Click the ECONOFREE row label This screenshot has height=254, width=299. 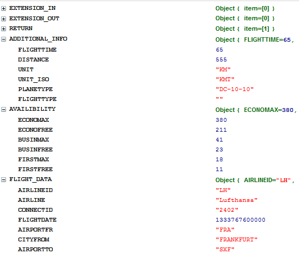35,130
